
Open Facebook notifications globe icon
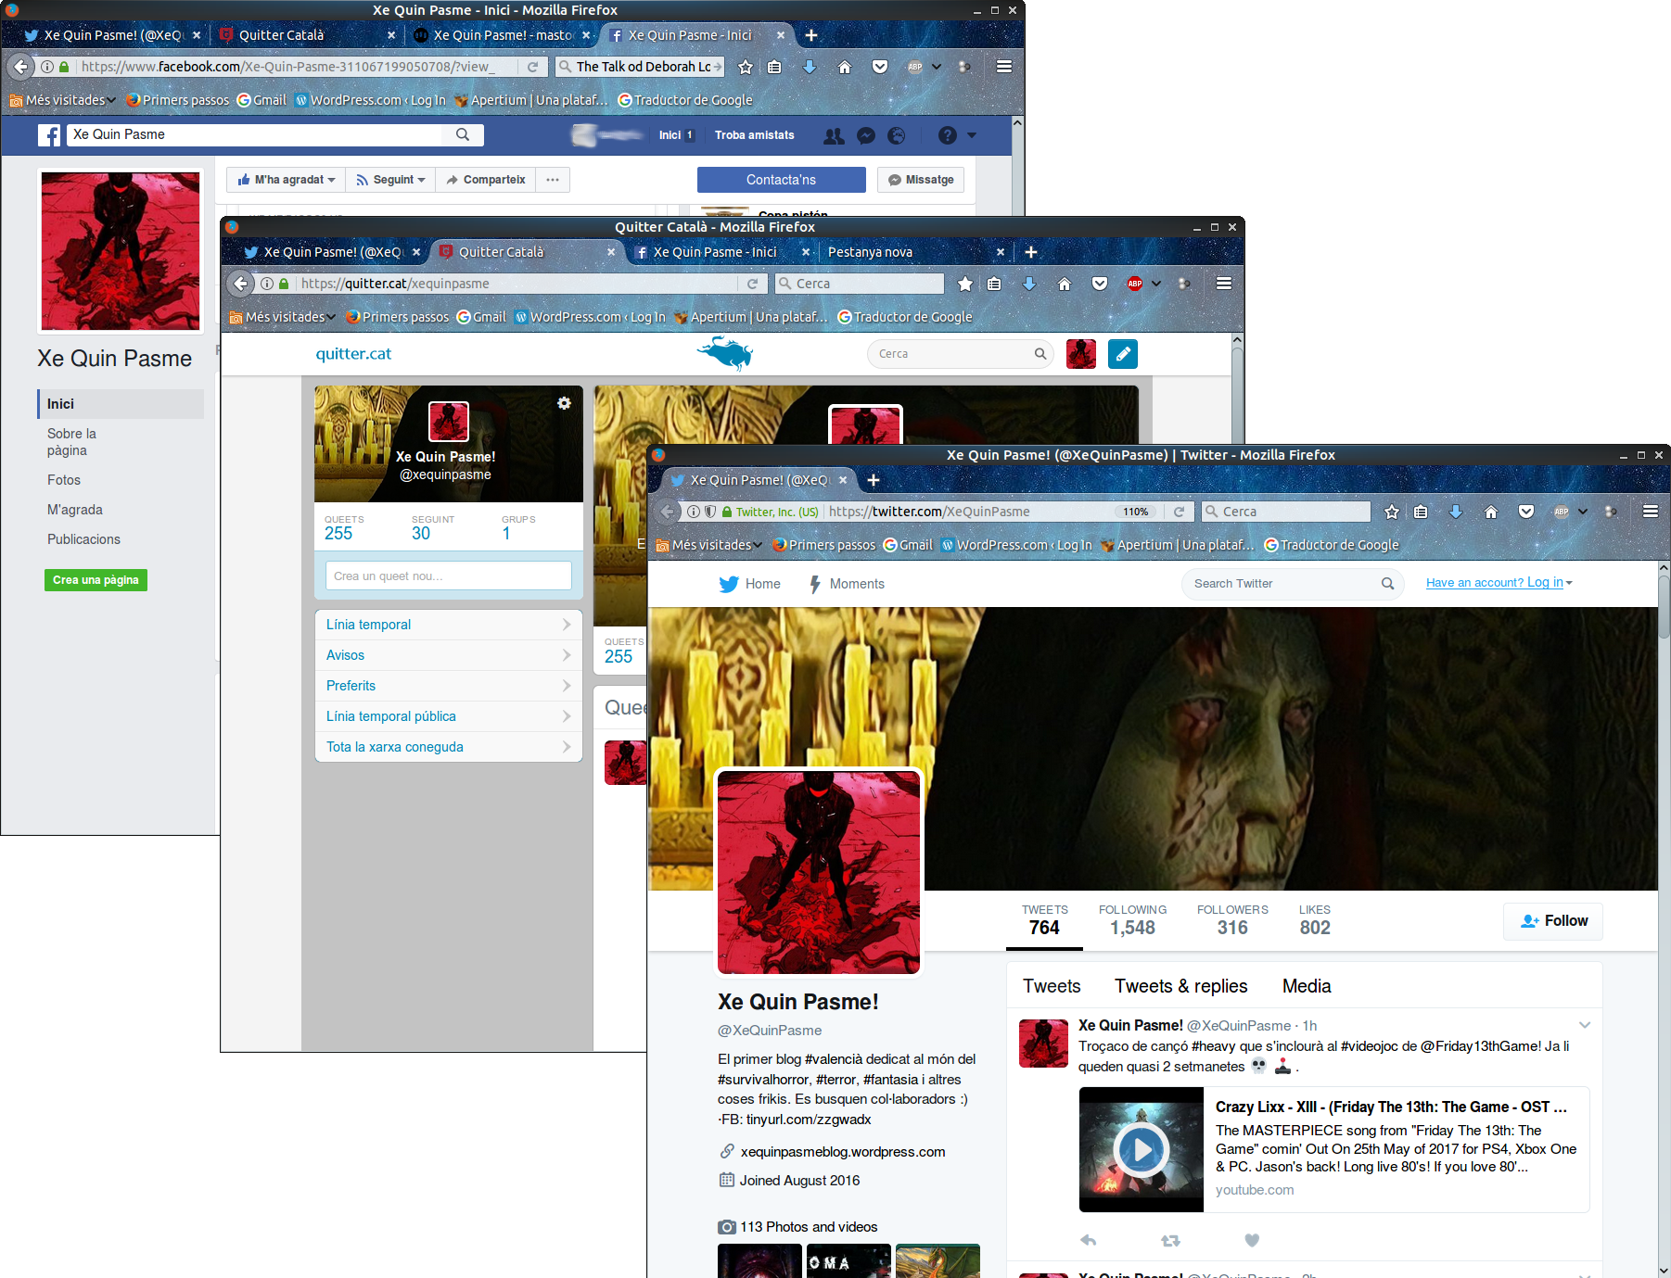click(x=897, y=135)
